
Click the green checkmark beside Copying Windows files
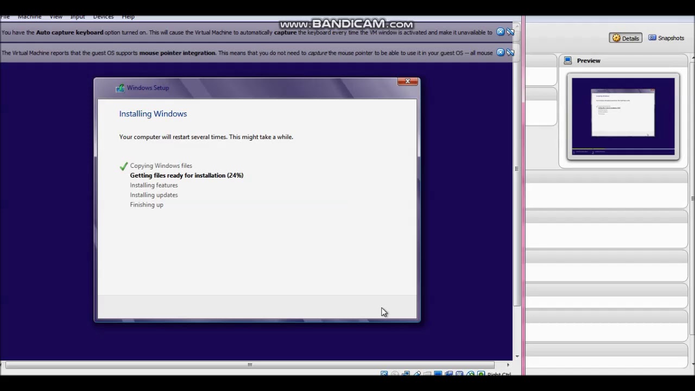[124, 166]
